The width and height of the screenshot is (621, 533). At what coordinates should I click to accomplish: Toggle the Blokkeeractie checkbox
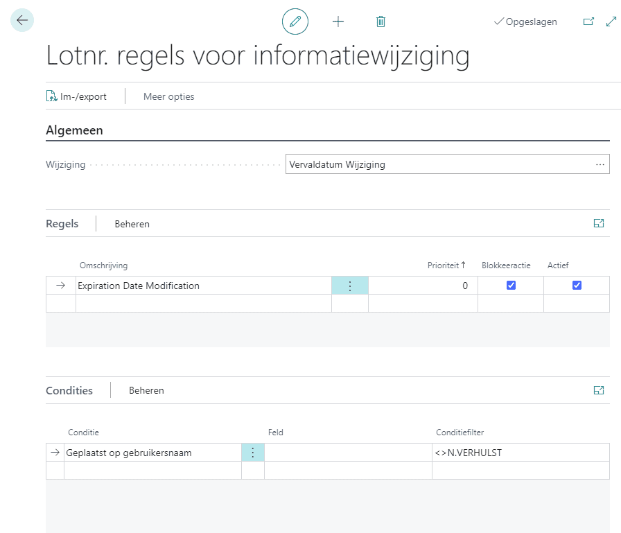click(511, 286)
